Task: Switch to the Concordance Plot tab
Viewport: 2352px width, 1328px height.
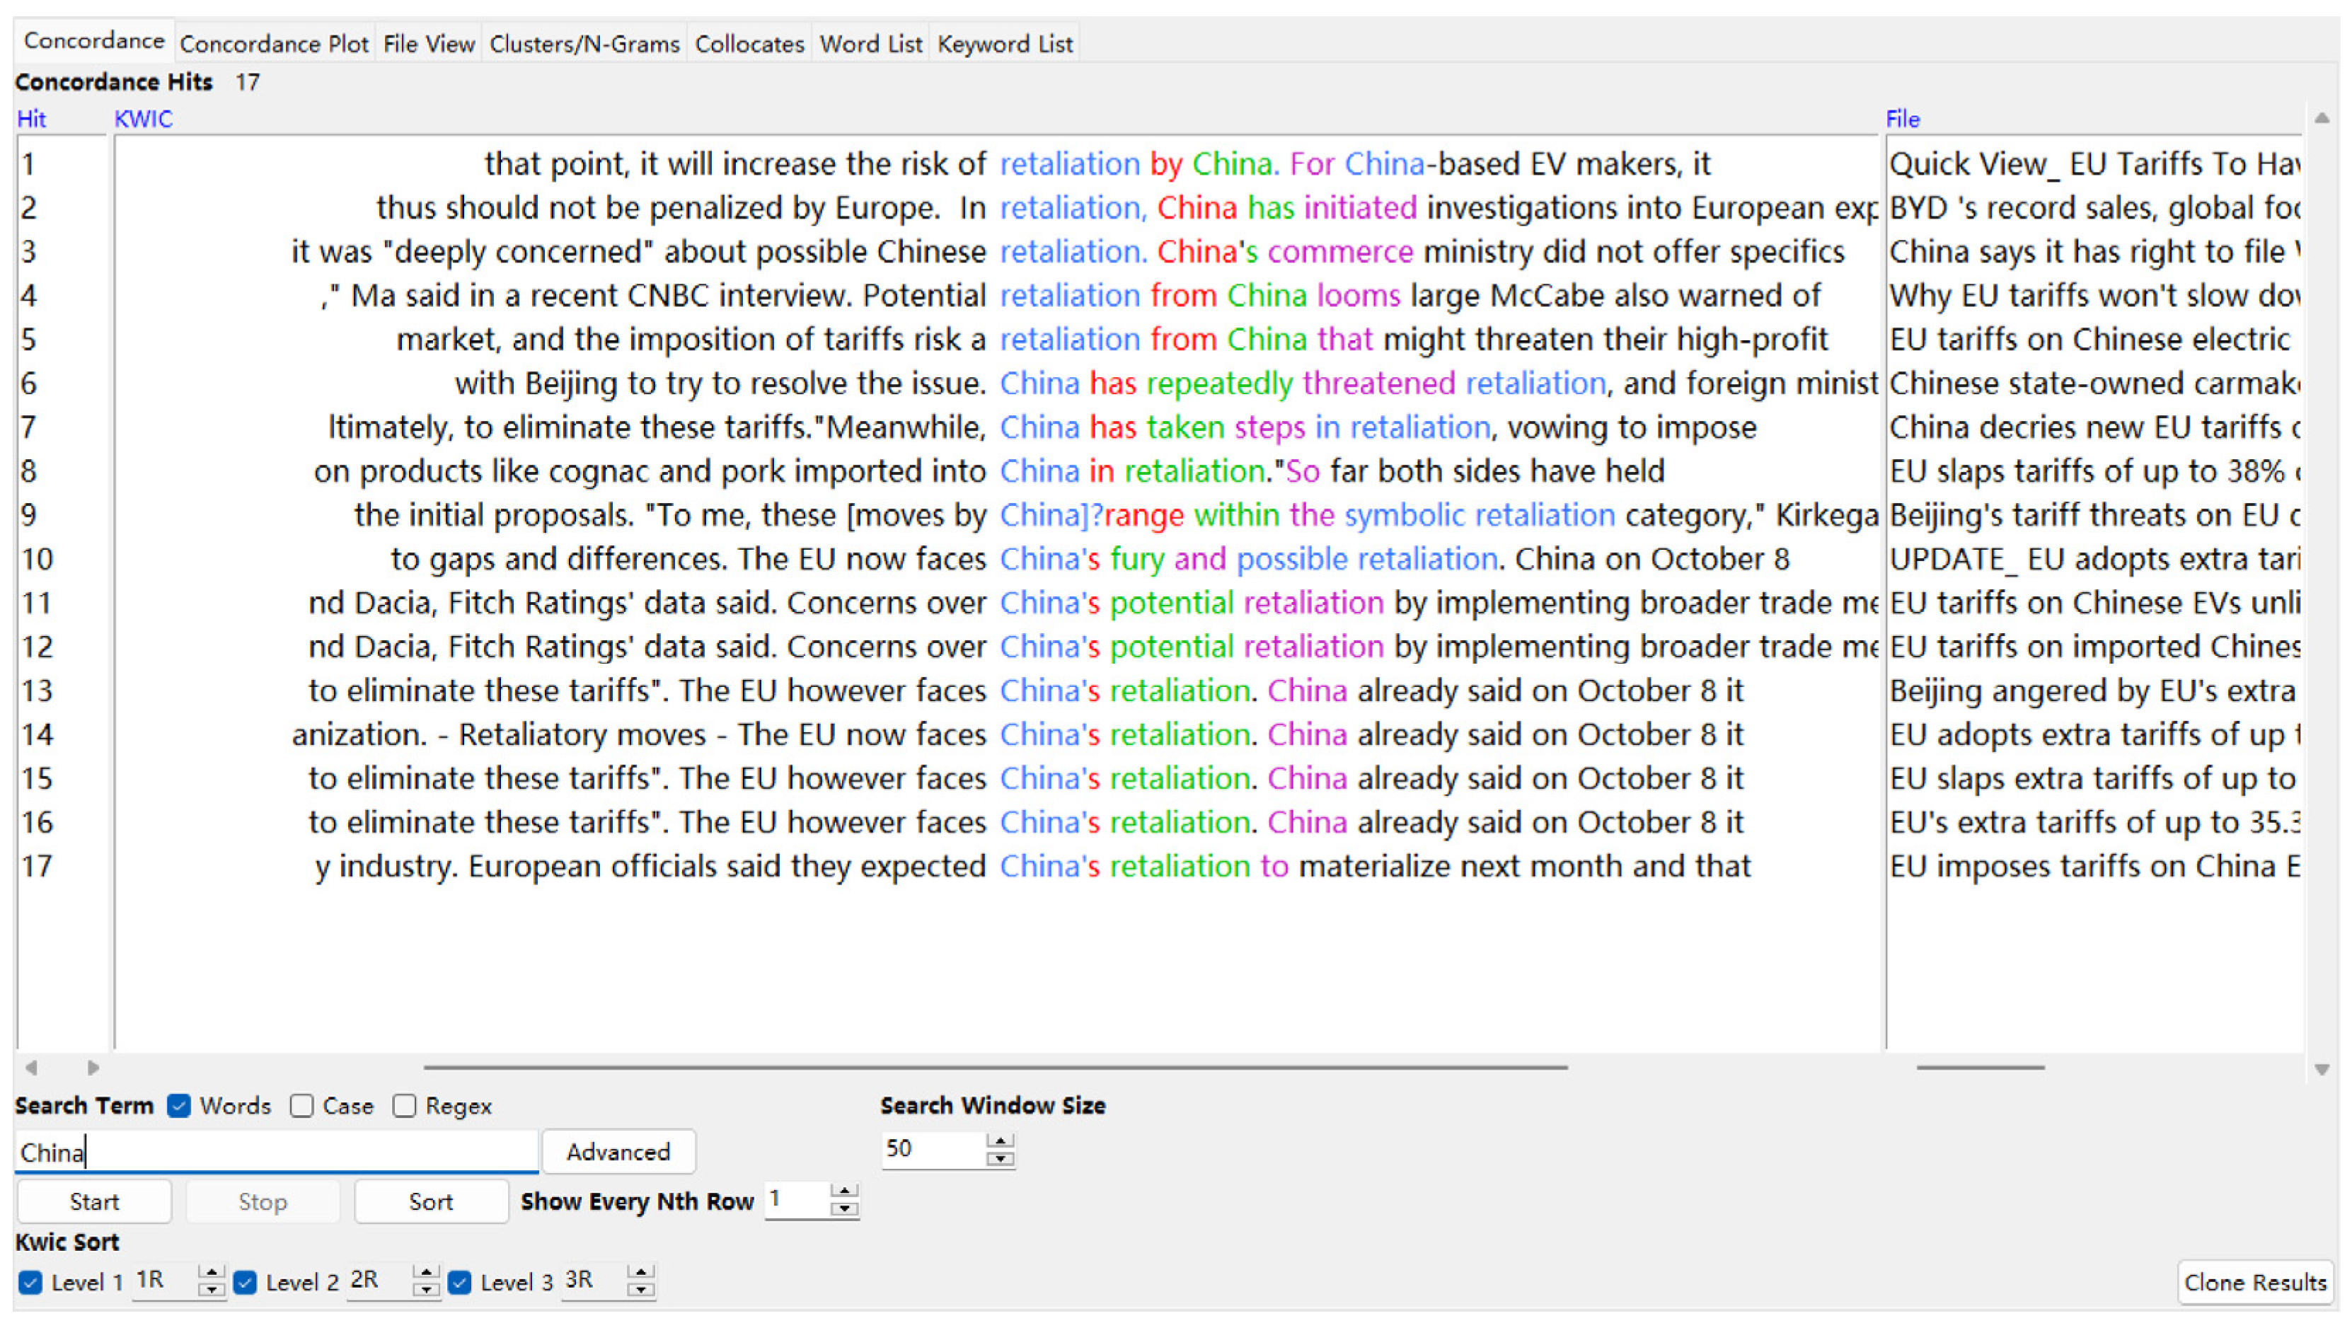Action: pyautogui.click(x=274, y=44)
